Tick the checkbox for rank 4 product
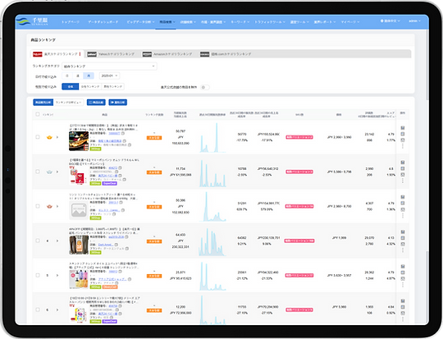Image resolution: width=443 pixels, height=339 pixels. 38,241
